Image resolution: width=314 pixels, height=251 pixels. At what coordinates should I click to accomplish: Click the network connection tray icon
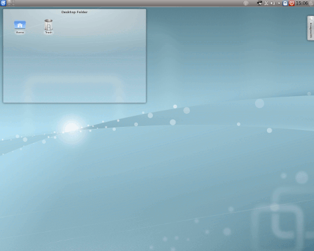click(x=260, y=3)
